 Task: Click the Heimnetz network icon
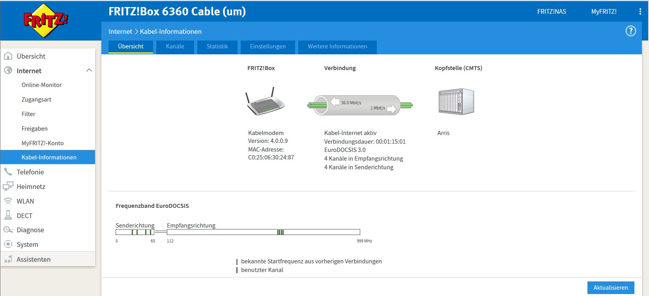8,186
